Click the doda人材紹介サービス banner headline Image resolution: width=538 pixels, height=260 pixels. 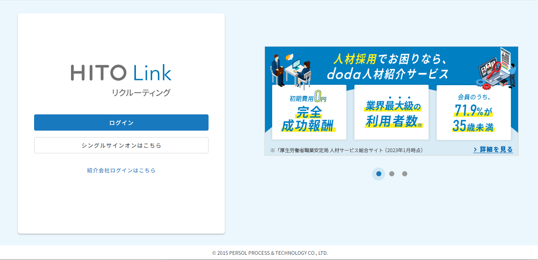(388, 74)
